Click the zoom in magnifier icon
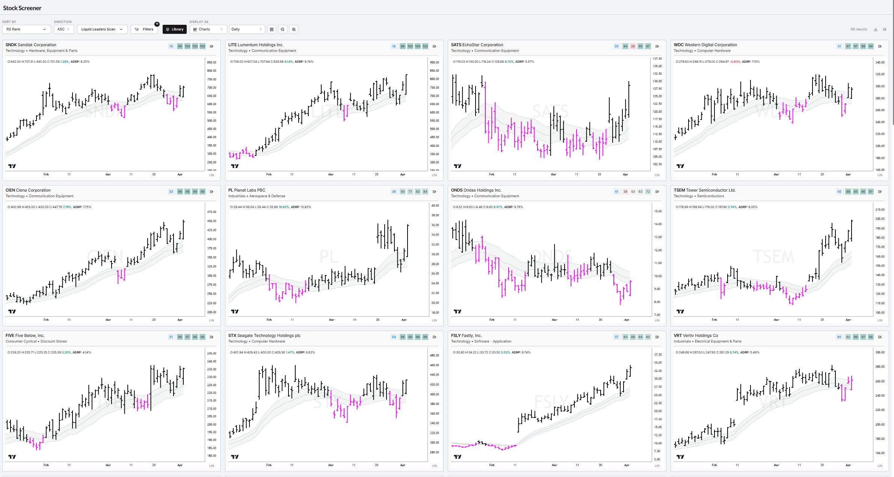The width and height of the screenshot is (894, 477). click(x=294, y=29)
